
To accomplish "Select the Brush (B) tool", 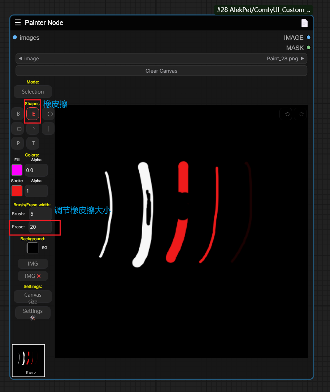I will coord(18,114).
